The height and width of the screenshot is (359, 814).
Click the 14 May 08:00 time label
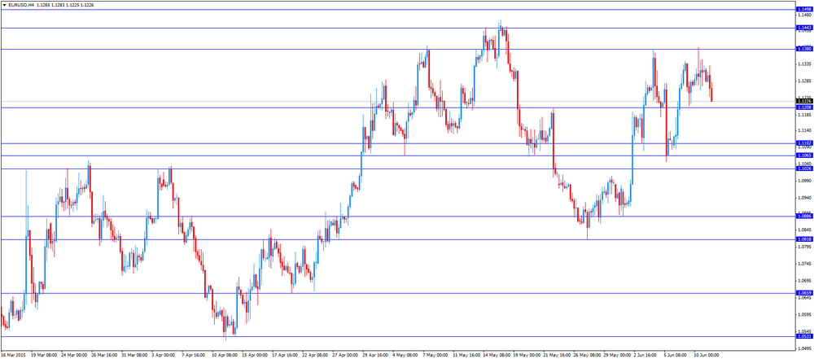(497, 355)
